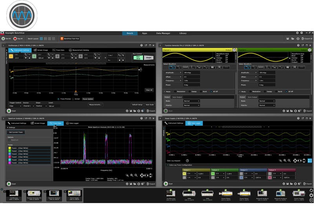Open BenchVue Test Flow
Viewport: 314px width, 220px height.
[x=70, y=38]
